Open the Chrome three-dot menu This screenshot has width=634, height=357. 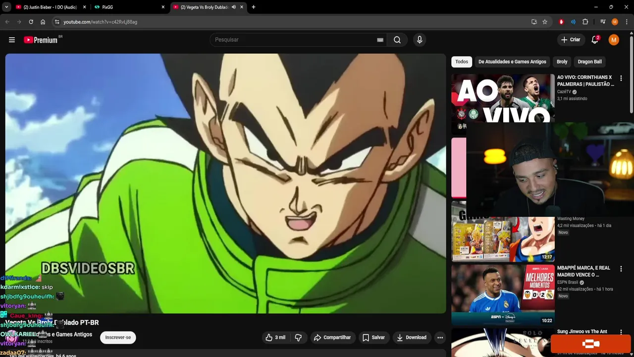pos(627,22)
